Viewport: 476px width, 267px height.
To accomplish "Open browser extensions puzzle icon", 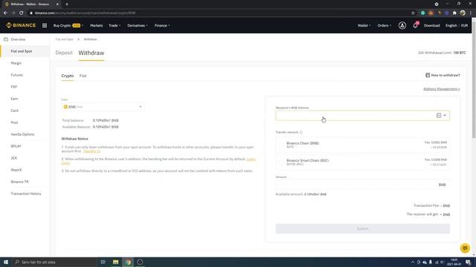I will [454, 13].
